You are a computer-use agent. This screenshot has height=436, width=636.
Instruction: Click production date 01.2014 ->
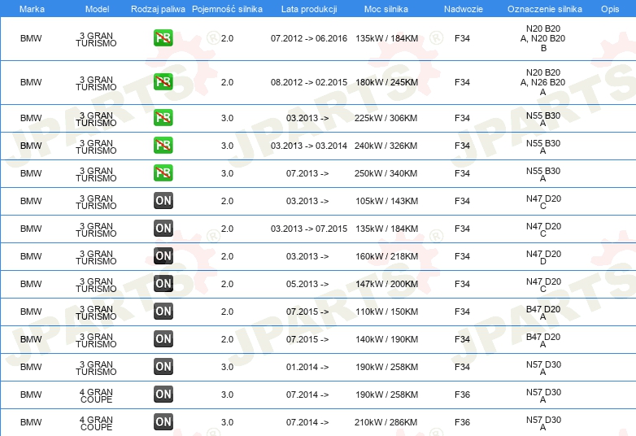[x=307, y=367]
